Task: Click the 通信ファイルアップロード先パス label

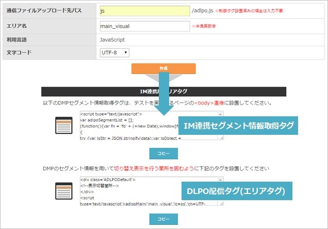Action: point(44,10)
